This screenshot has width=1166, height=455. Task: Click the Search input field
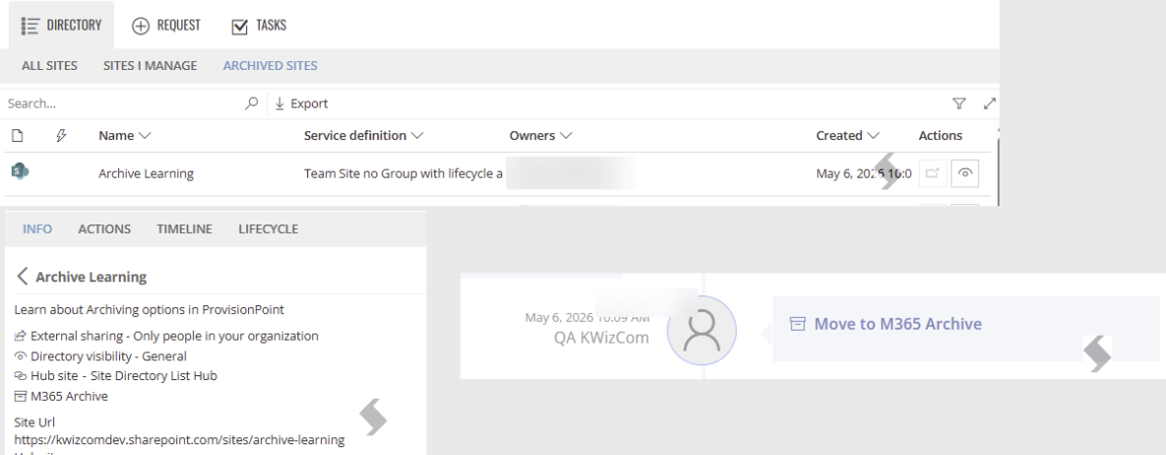coord(123,103)
